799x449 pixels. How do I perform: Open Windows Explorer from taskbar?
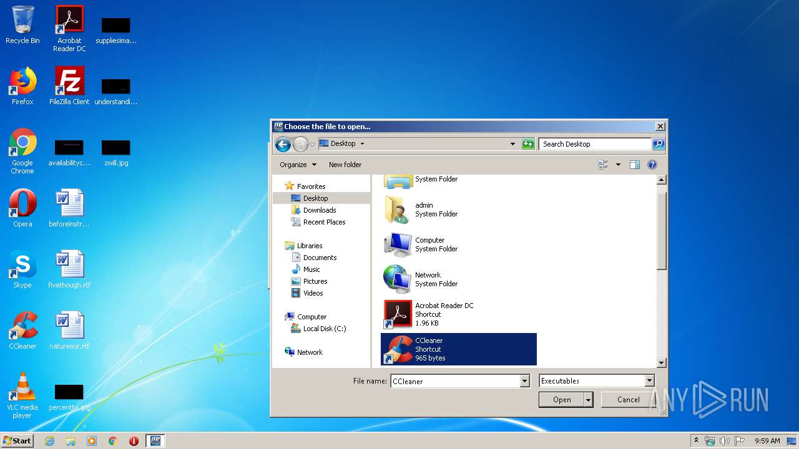71,441
